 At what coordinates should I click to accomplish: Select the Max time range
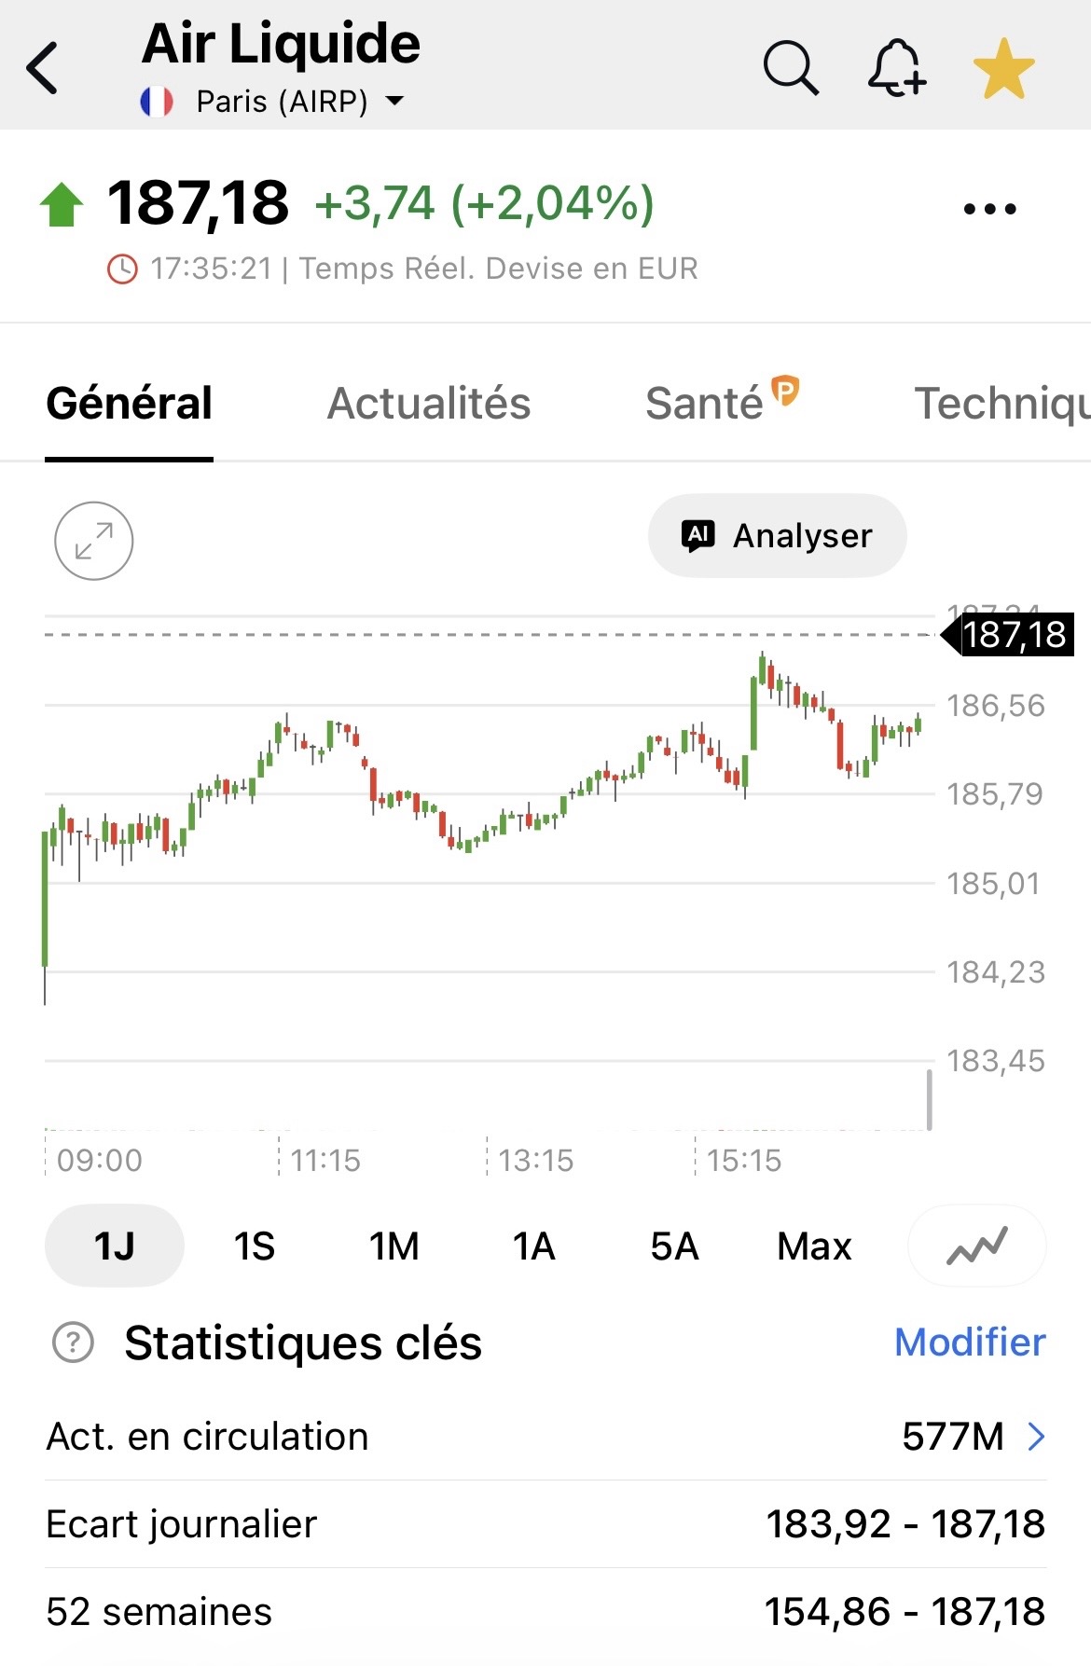814,1246
